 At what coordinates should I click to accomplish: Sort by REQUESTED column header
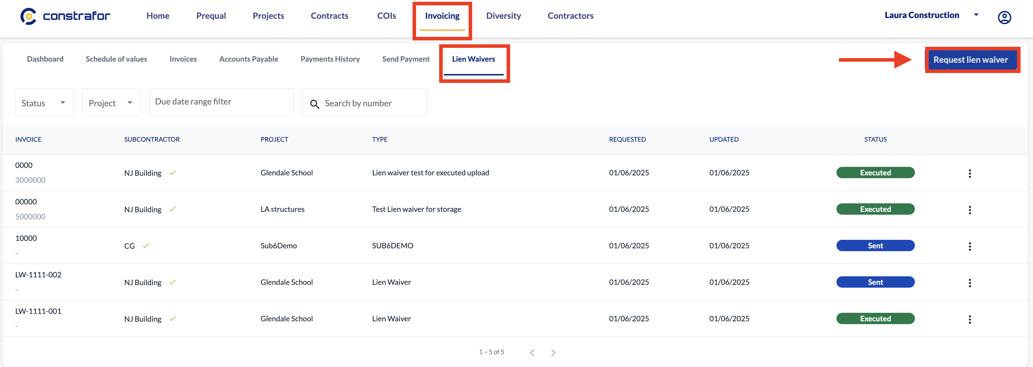(627, 139)
